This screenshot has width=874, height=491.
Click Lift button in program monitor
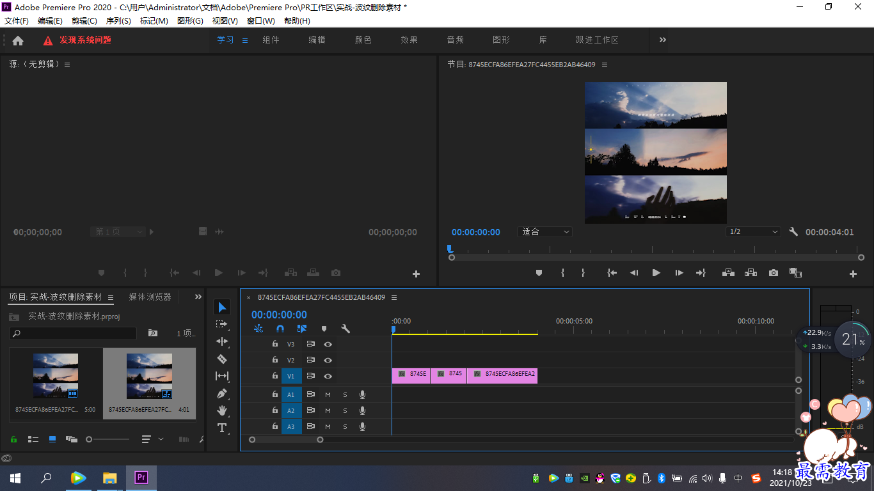click(728, 273)
